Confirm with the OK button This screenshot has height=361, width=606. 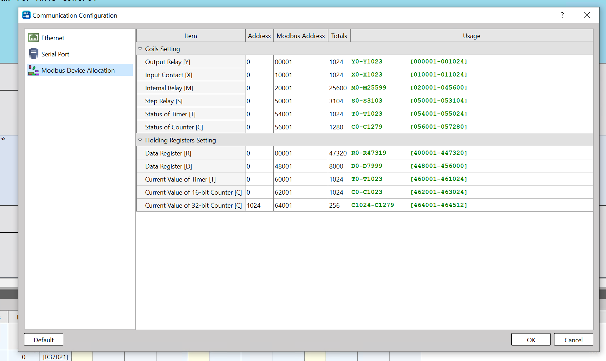tap(530, 339)
